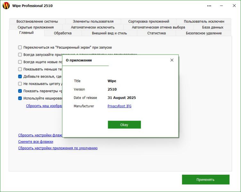The height and width of the screenshot is (192, 241).
Task: Switch to Автоматически исключить tab
Action: click(93, 27)
